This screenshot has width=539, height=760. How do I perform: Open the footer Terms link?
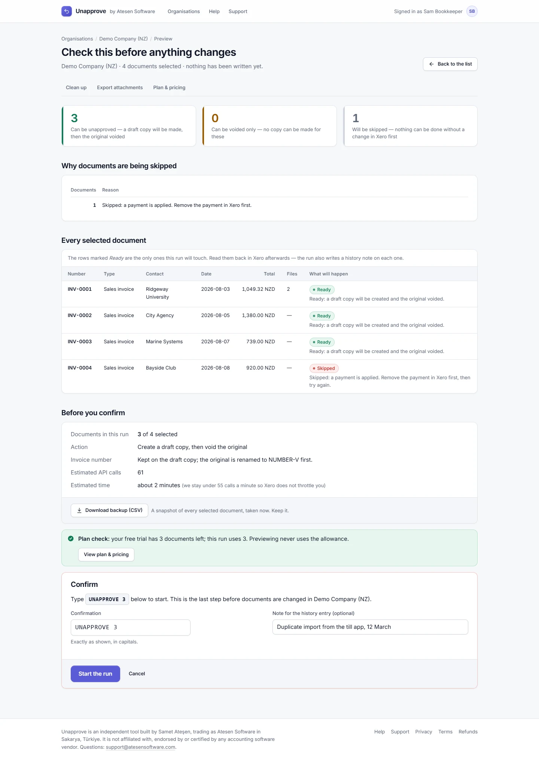pos(445,732)
